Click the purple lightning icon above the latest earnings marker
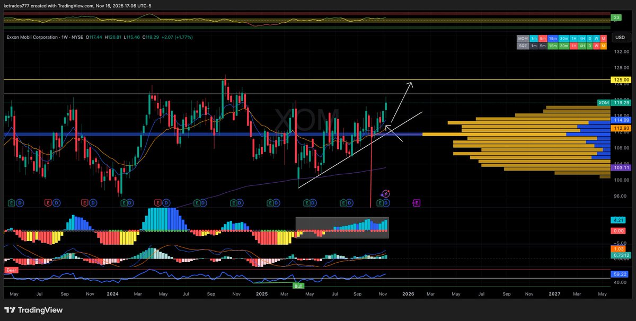 pyautogui.click(x=386, y=194)
